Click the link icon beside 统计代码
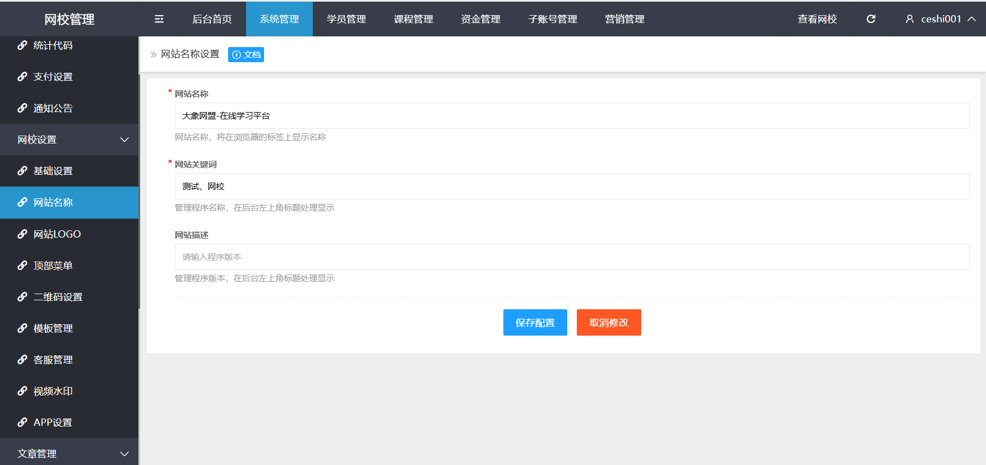 point(22,45)
